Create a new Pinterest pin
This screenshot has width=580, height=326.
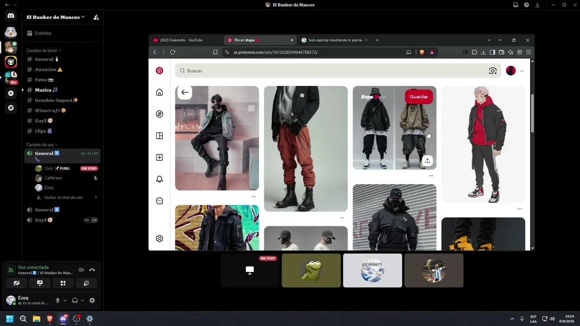(159, 158)
